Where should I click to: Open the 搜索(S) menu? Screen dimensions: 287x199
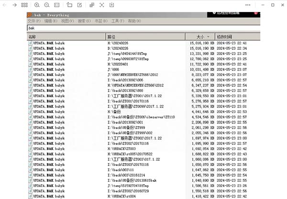84,21
